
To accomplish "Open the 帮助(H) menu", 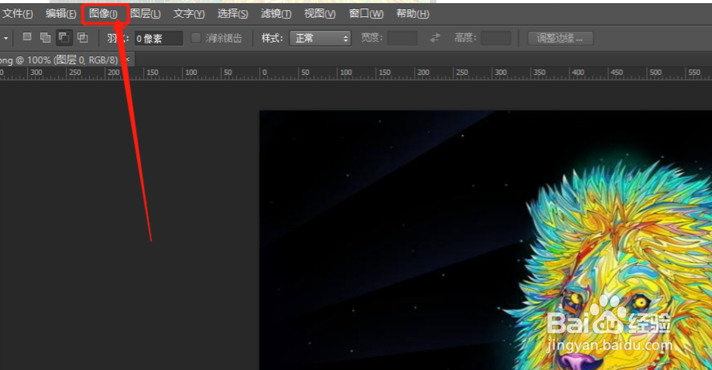I will (412, 14).
